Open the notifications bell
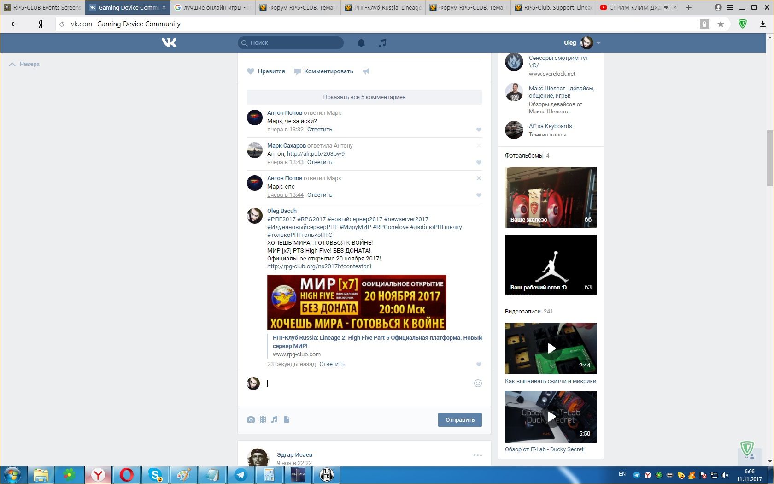This screenshot has width=774, height=484. point(361,43)
